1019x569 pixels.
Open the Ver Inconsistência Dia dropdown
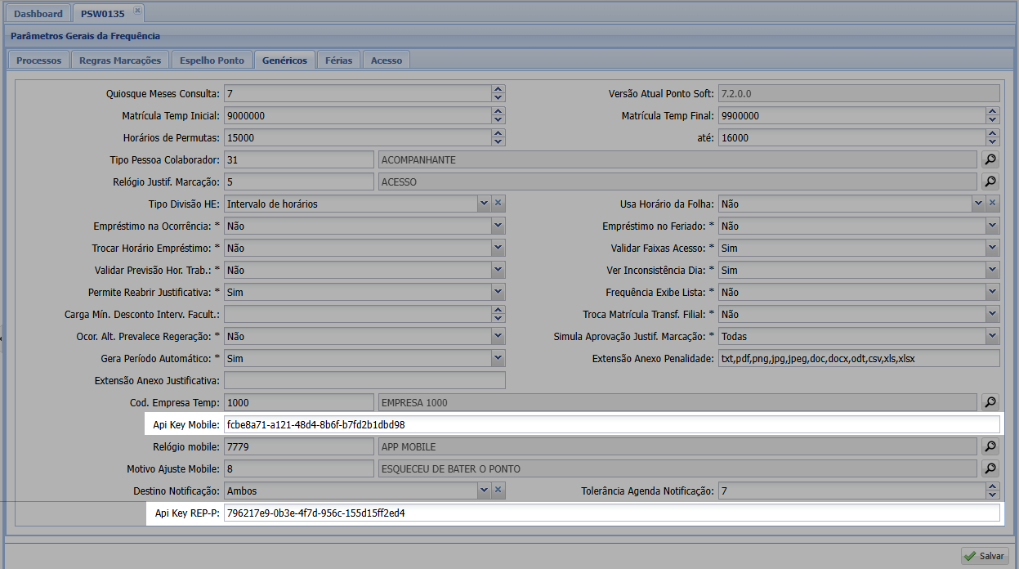pyautogui.click(x=993, y=270)
